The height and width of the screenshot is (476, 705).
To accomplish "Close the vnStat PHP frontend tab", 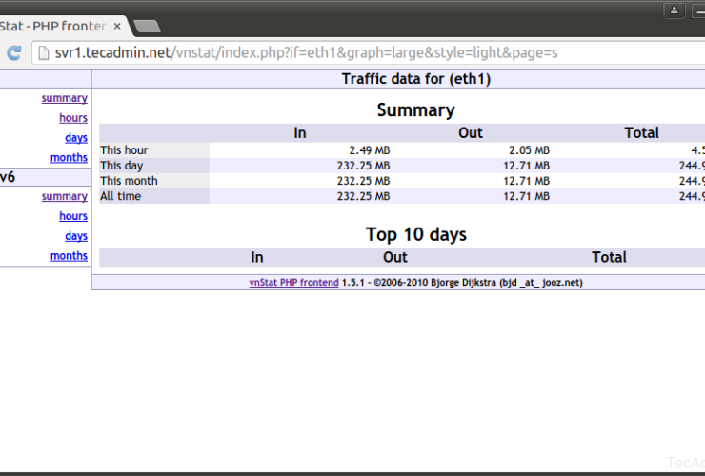I will (x=115, y=26).
